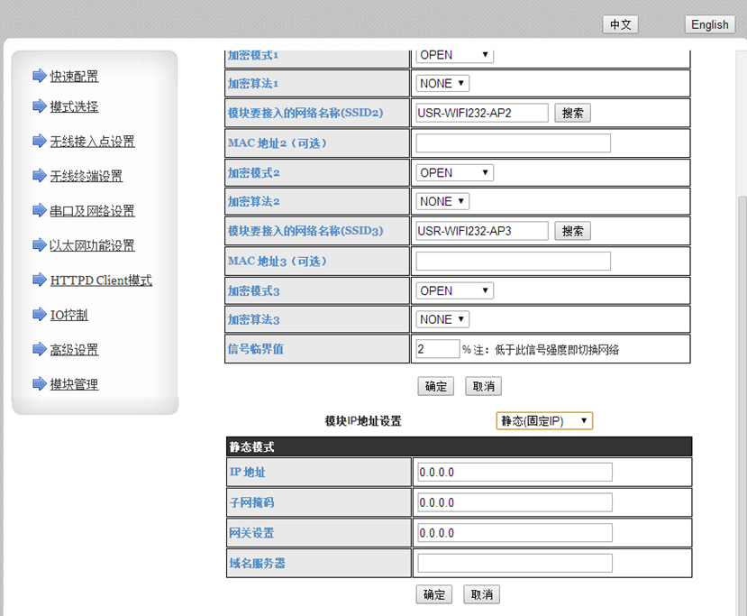Viewport: 747px width, 616px height.
Task: Open the 模块IP地址设置 静态(固定IP) dropdown
Action: click(543, 421)
